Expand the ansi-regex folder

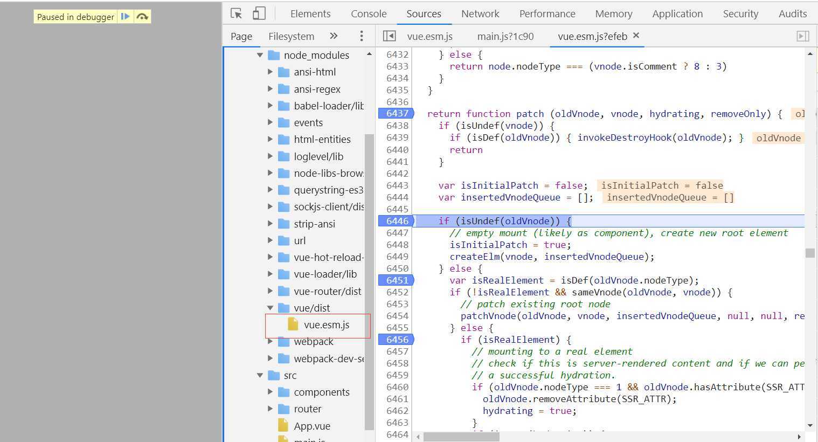click(271, 89)
